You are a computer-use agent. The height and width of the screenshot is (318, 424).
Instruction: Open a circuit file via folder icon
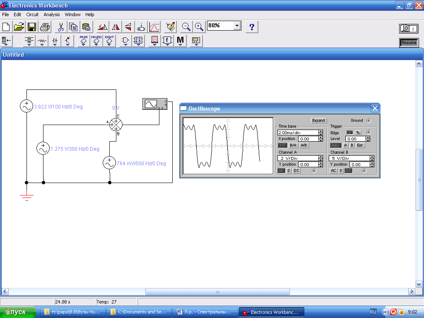[19, 27]
